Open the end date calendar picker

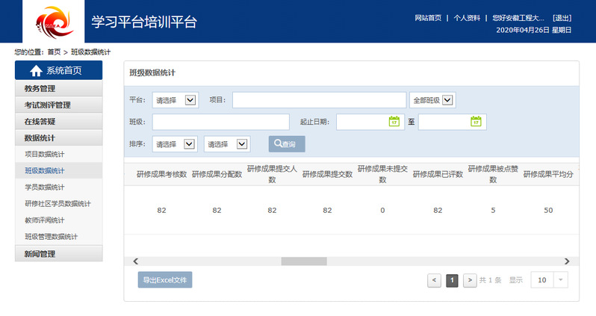click(476, 122)
